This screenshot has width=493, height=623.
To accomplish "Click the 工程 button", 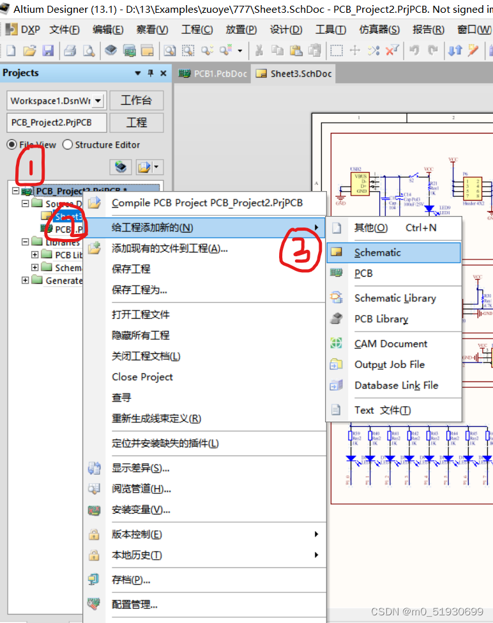I will pyautogui.click(x=136, y=123).
